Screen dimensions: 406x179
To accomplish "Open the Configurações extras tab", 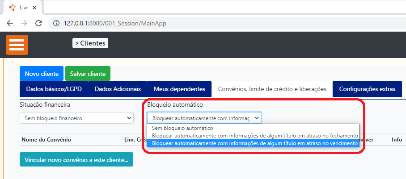I will coord(367,89).
